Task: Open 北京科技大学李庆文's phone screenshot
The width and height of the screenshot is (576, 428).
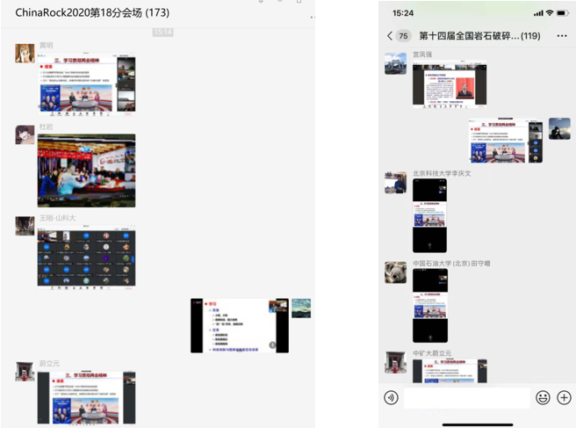Action: (x=429, y=215)
